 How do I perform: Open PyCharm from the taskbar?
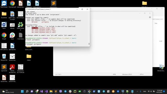coord(75,91)
